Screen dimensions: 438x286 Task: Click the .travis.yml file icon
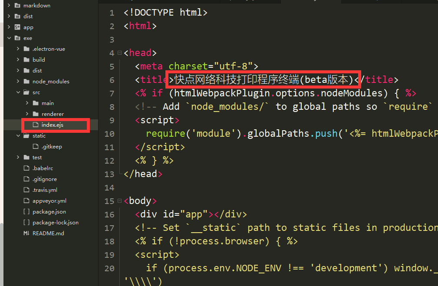pyautogui.click(x=26, y=190)
